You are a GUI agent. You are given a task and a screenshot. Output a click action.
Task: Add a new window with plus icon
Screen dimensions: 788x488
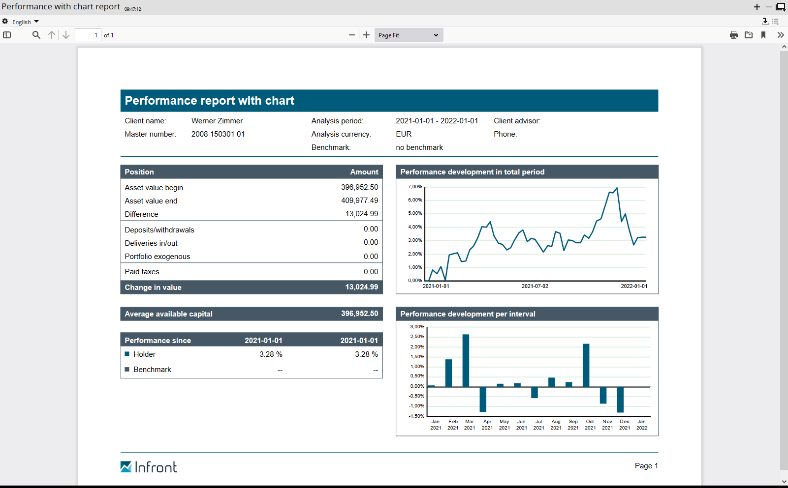click(756, 7)
